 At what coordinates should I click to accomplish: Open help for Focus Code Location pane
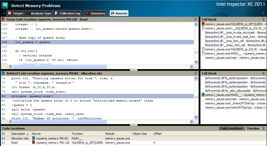tap(196, 19)
